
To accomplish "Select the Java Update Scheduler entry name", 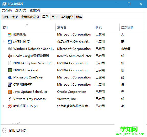I will tap(30, 92).
